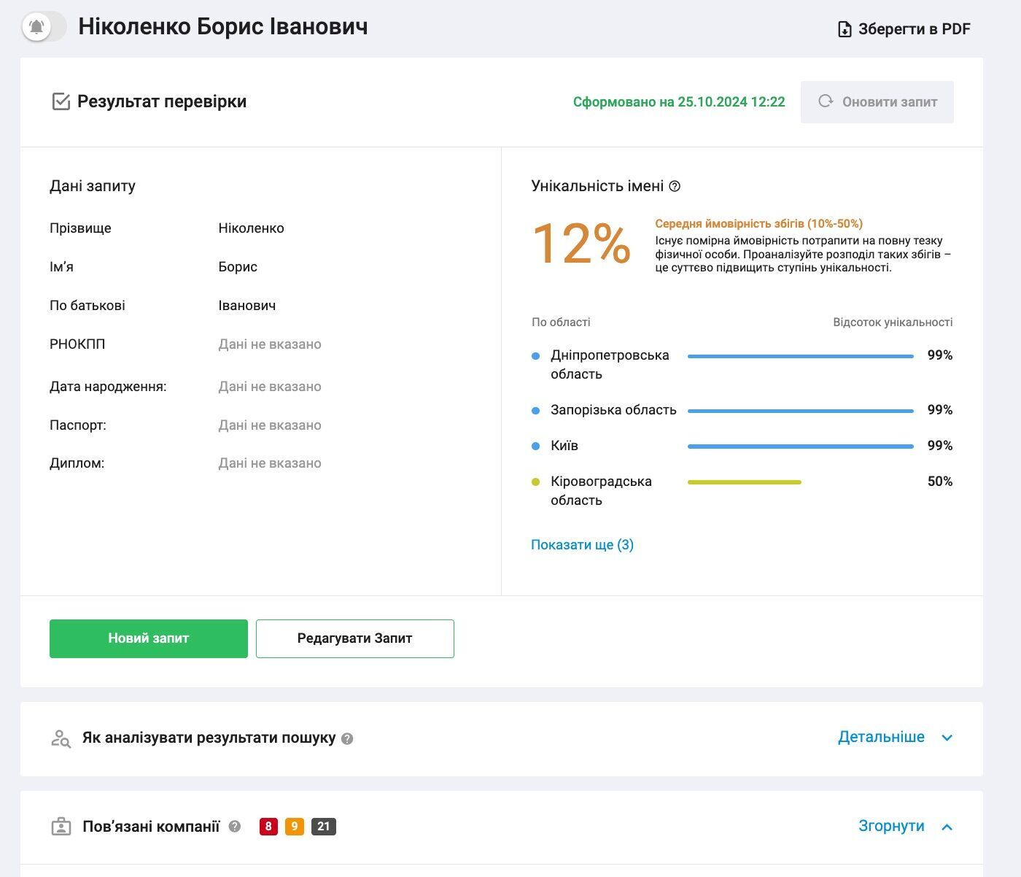Click the Дніпропетровська область label
This screenshot has width=1021, height=877.
tap(610, 365)
